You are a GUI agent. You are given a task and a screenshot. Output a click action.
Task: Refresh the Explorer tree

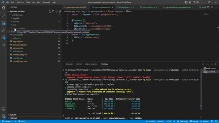(56, 11)
